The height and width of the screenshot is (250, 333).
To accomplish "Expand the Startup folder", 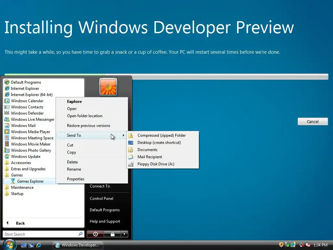I will 17,193.
